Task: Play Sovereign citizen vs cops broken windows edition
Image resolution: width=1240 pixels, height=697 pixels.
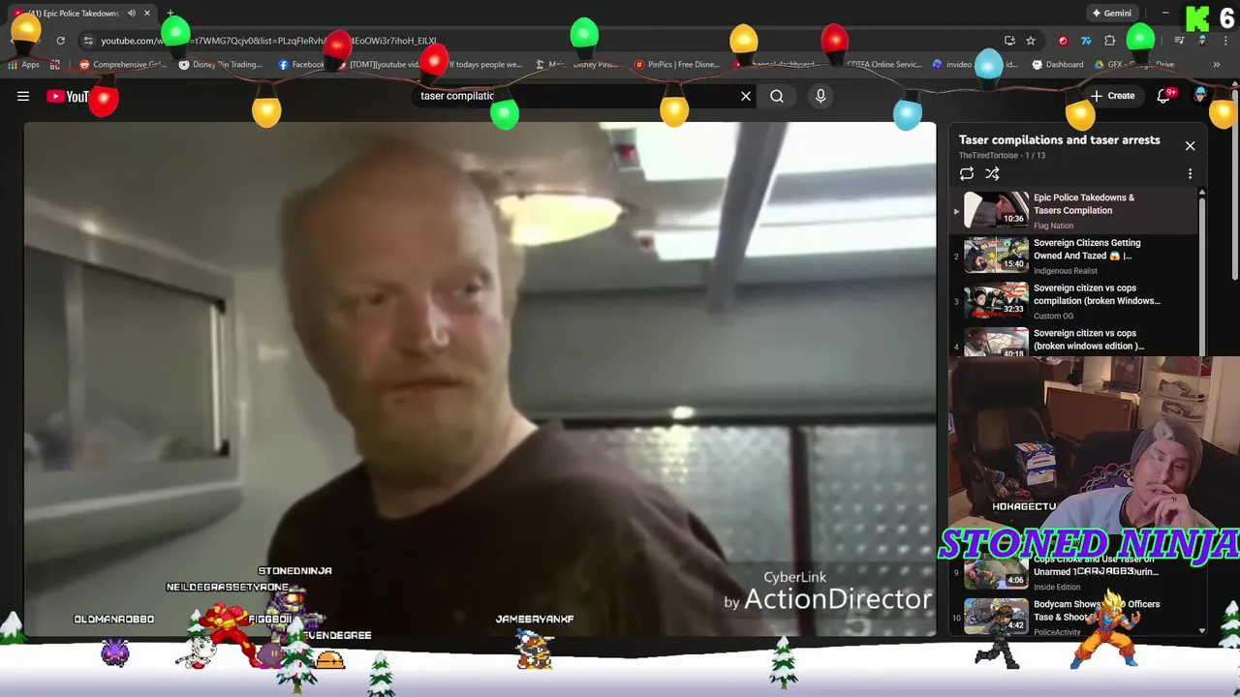Action: 1089,340
